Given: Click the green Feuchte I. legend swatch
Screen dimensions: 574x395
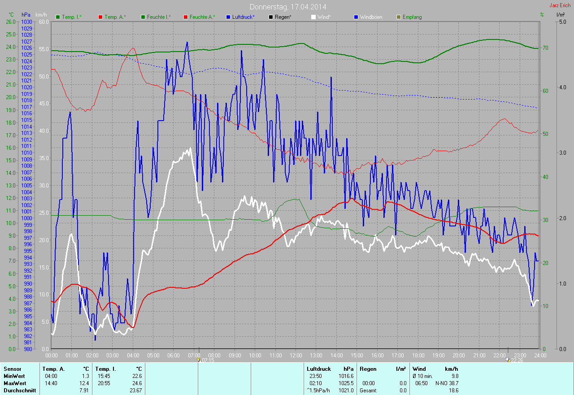Looking at the screenshot, I should (143, 17).
